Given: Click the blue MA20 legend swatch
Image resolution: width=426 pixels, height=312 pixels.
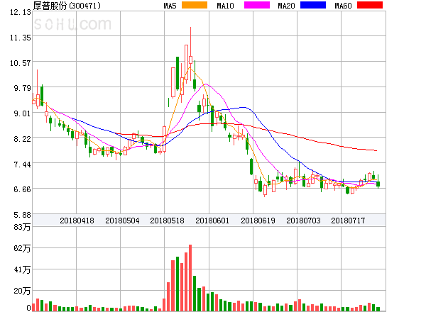Looking at the screenshot, I should tap(313, 5).
